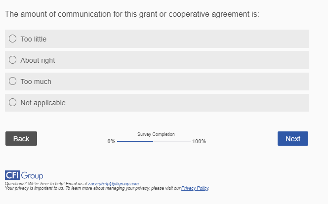
Task: Click the "Survey Completion" caption
Action: (x=156, y=134)
